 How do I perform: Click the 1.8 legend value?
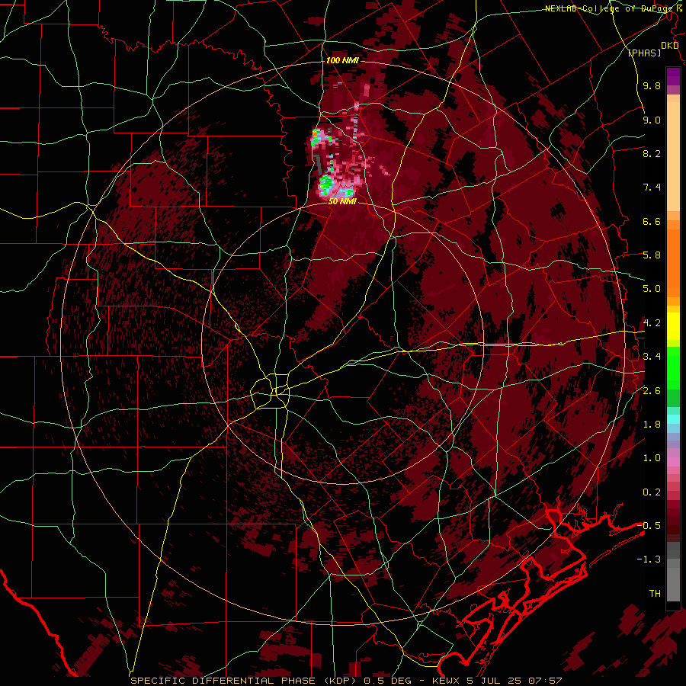click(x=652, y=425)
